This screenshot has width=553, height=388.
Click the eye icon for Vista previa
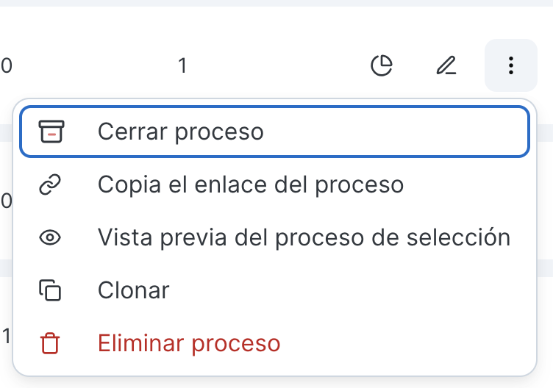click(x=51, y=237)
